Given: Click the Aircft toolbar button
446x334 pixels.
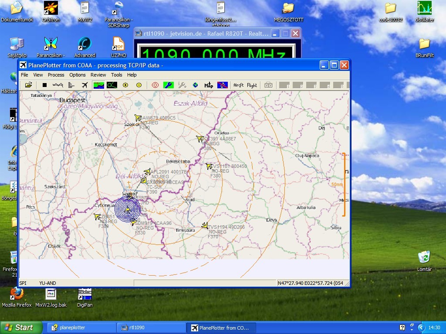Looking at the screenshot, I should (238, 85).
